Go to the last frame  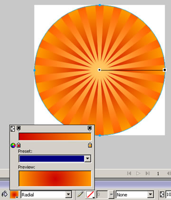[x=148, y=173]
